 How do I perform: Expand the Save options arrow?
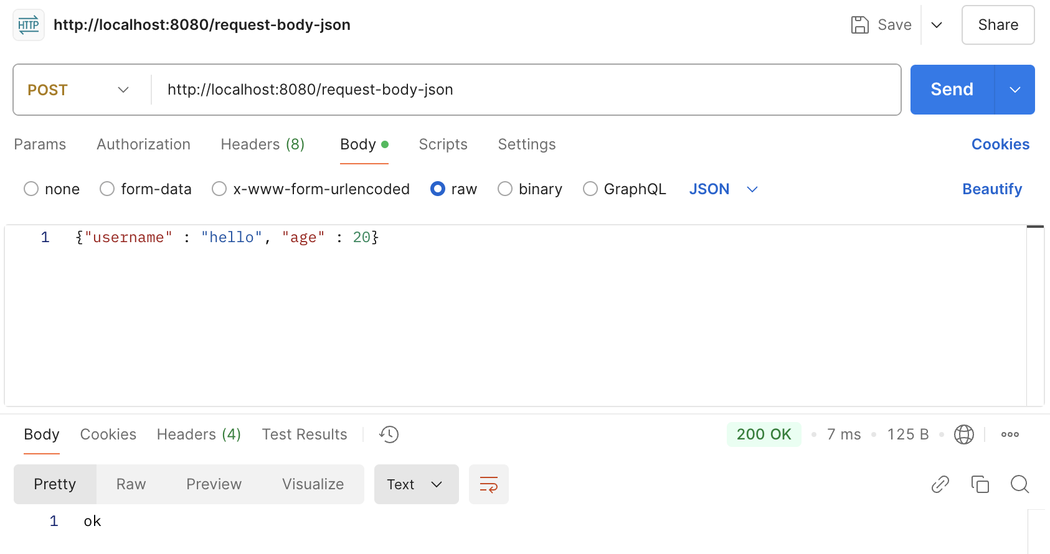pos(937,25)
